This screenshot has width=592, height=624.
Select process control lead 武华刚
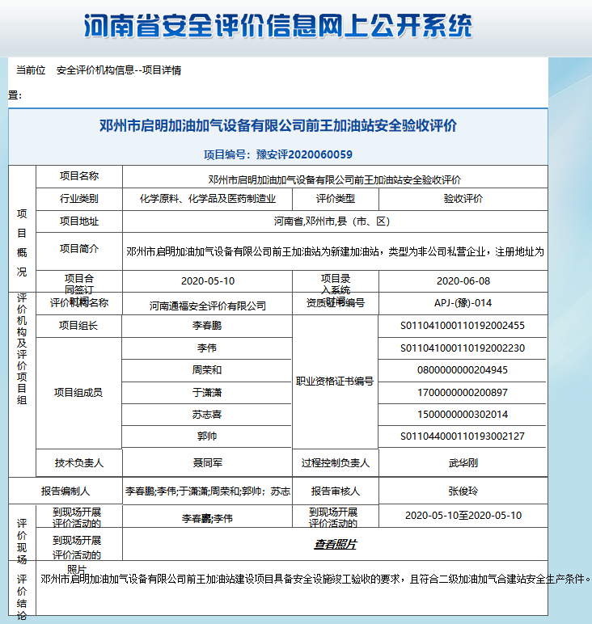463,463
